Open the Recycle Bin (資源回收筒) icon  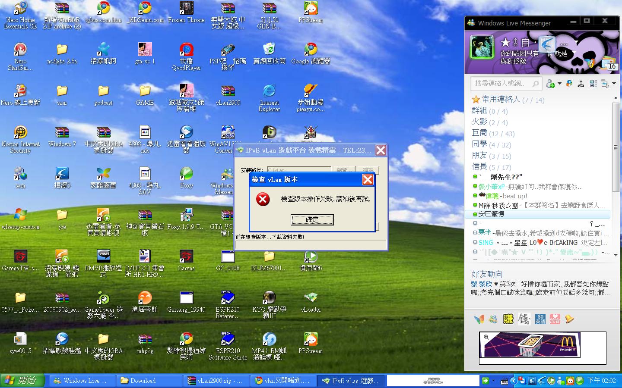[269, 50]
